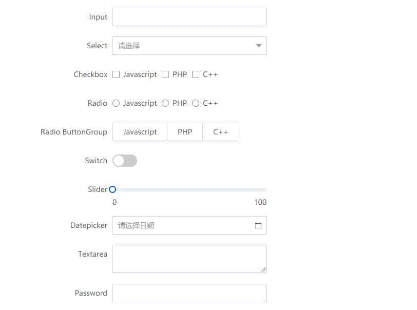Check the Javascript checkbox
This screenshot has width=417, height=310.
point(116,74)
